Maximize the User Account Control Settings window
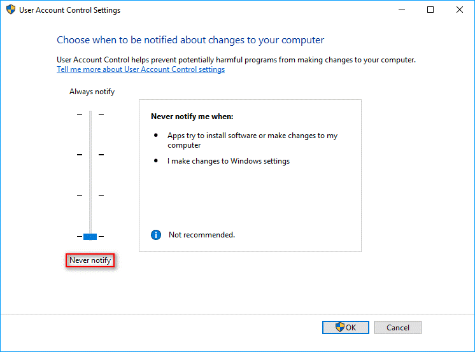475x352 pixels. pos(430,10)
